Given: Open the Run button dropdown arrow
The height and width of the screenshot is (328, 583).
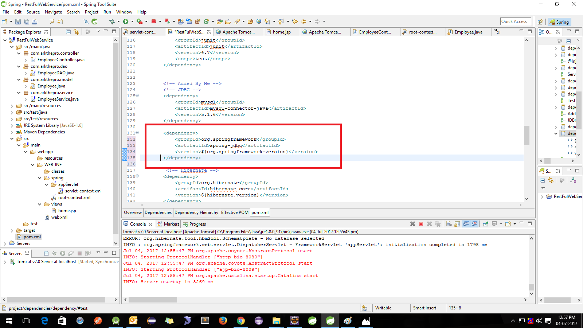Looking at the screenshot, I should point(132,21).
